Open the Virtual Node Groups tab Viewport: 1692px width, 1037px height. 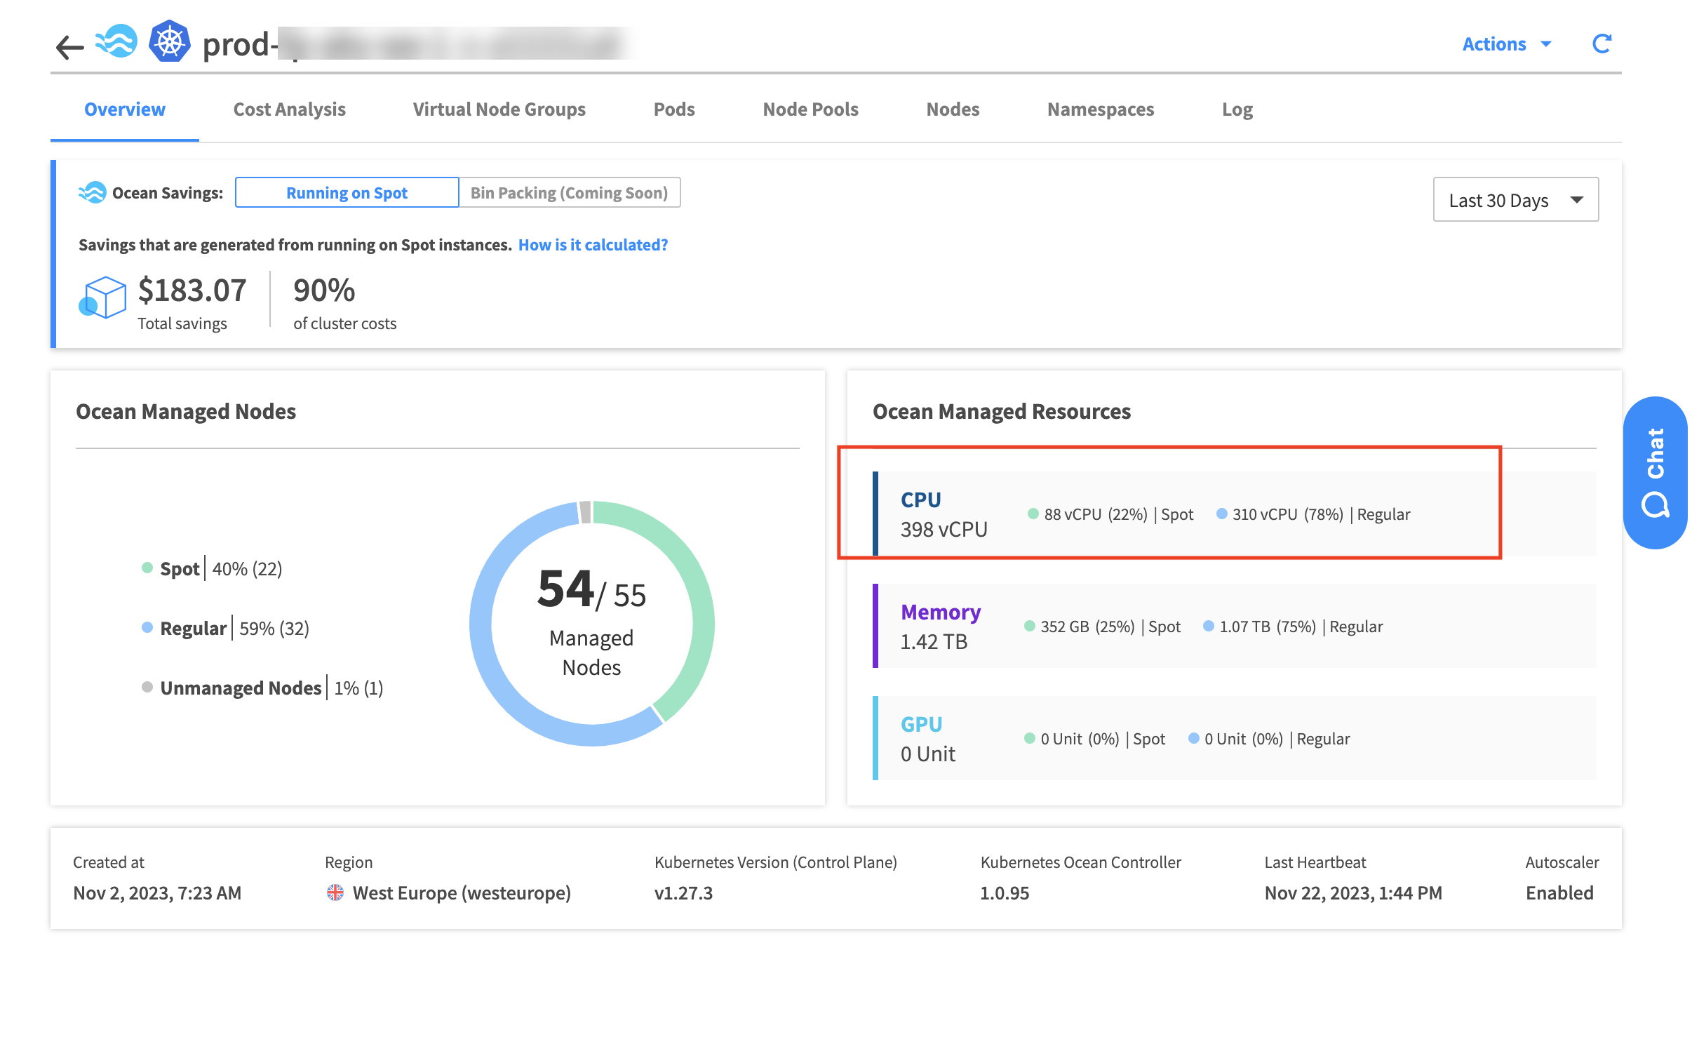[499, 109]
